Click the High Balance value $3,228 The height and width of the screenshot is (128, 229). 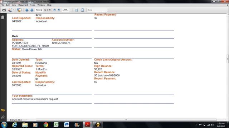click(98, 69)
